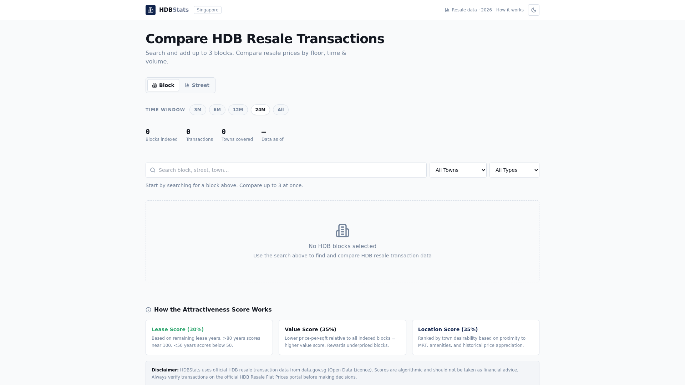The height and width of the screenshot is (385, 685).
Task: Click the Resale data · 2026 label
Action: point(472,10)
